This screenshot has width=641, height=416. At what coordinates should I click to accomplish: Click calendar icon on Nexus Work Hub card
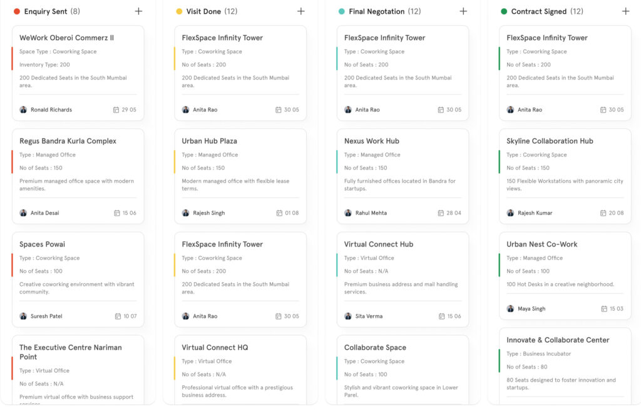coord(441,213)
